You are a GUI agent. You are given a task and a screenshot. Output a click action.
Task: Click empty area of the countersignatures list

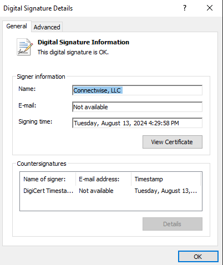click(110, 203)
